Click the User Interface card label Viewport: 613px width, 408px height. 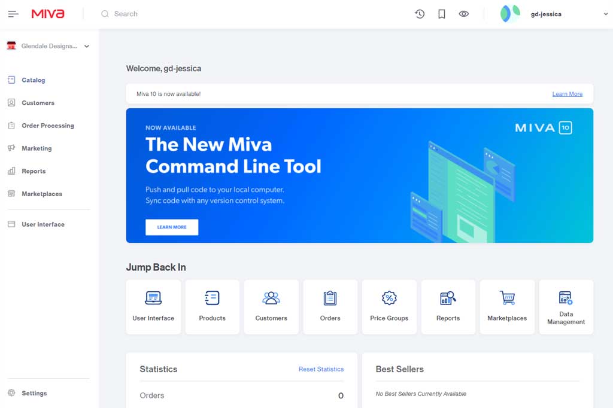click(x=153, y=318)
